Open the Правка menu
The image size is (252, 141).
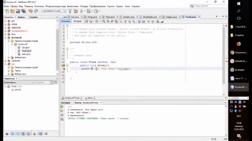point(14,6)
